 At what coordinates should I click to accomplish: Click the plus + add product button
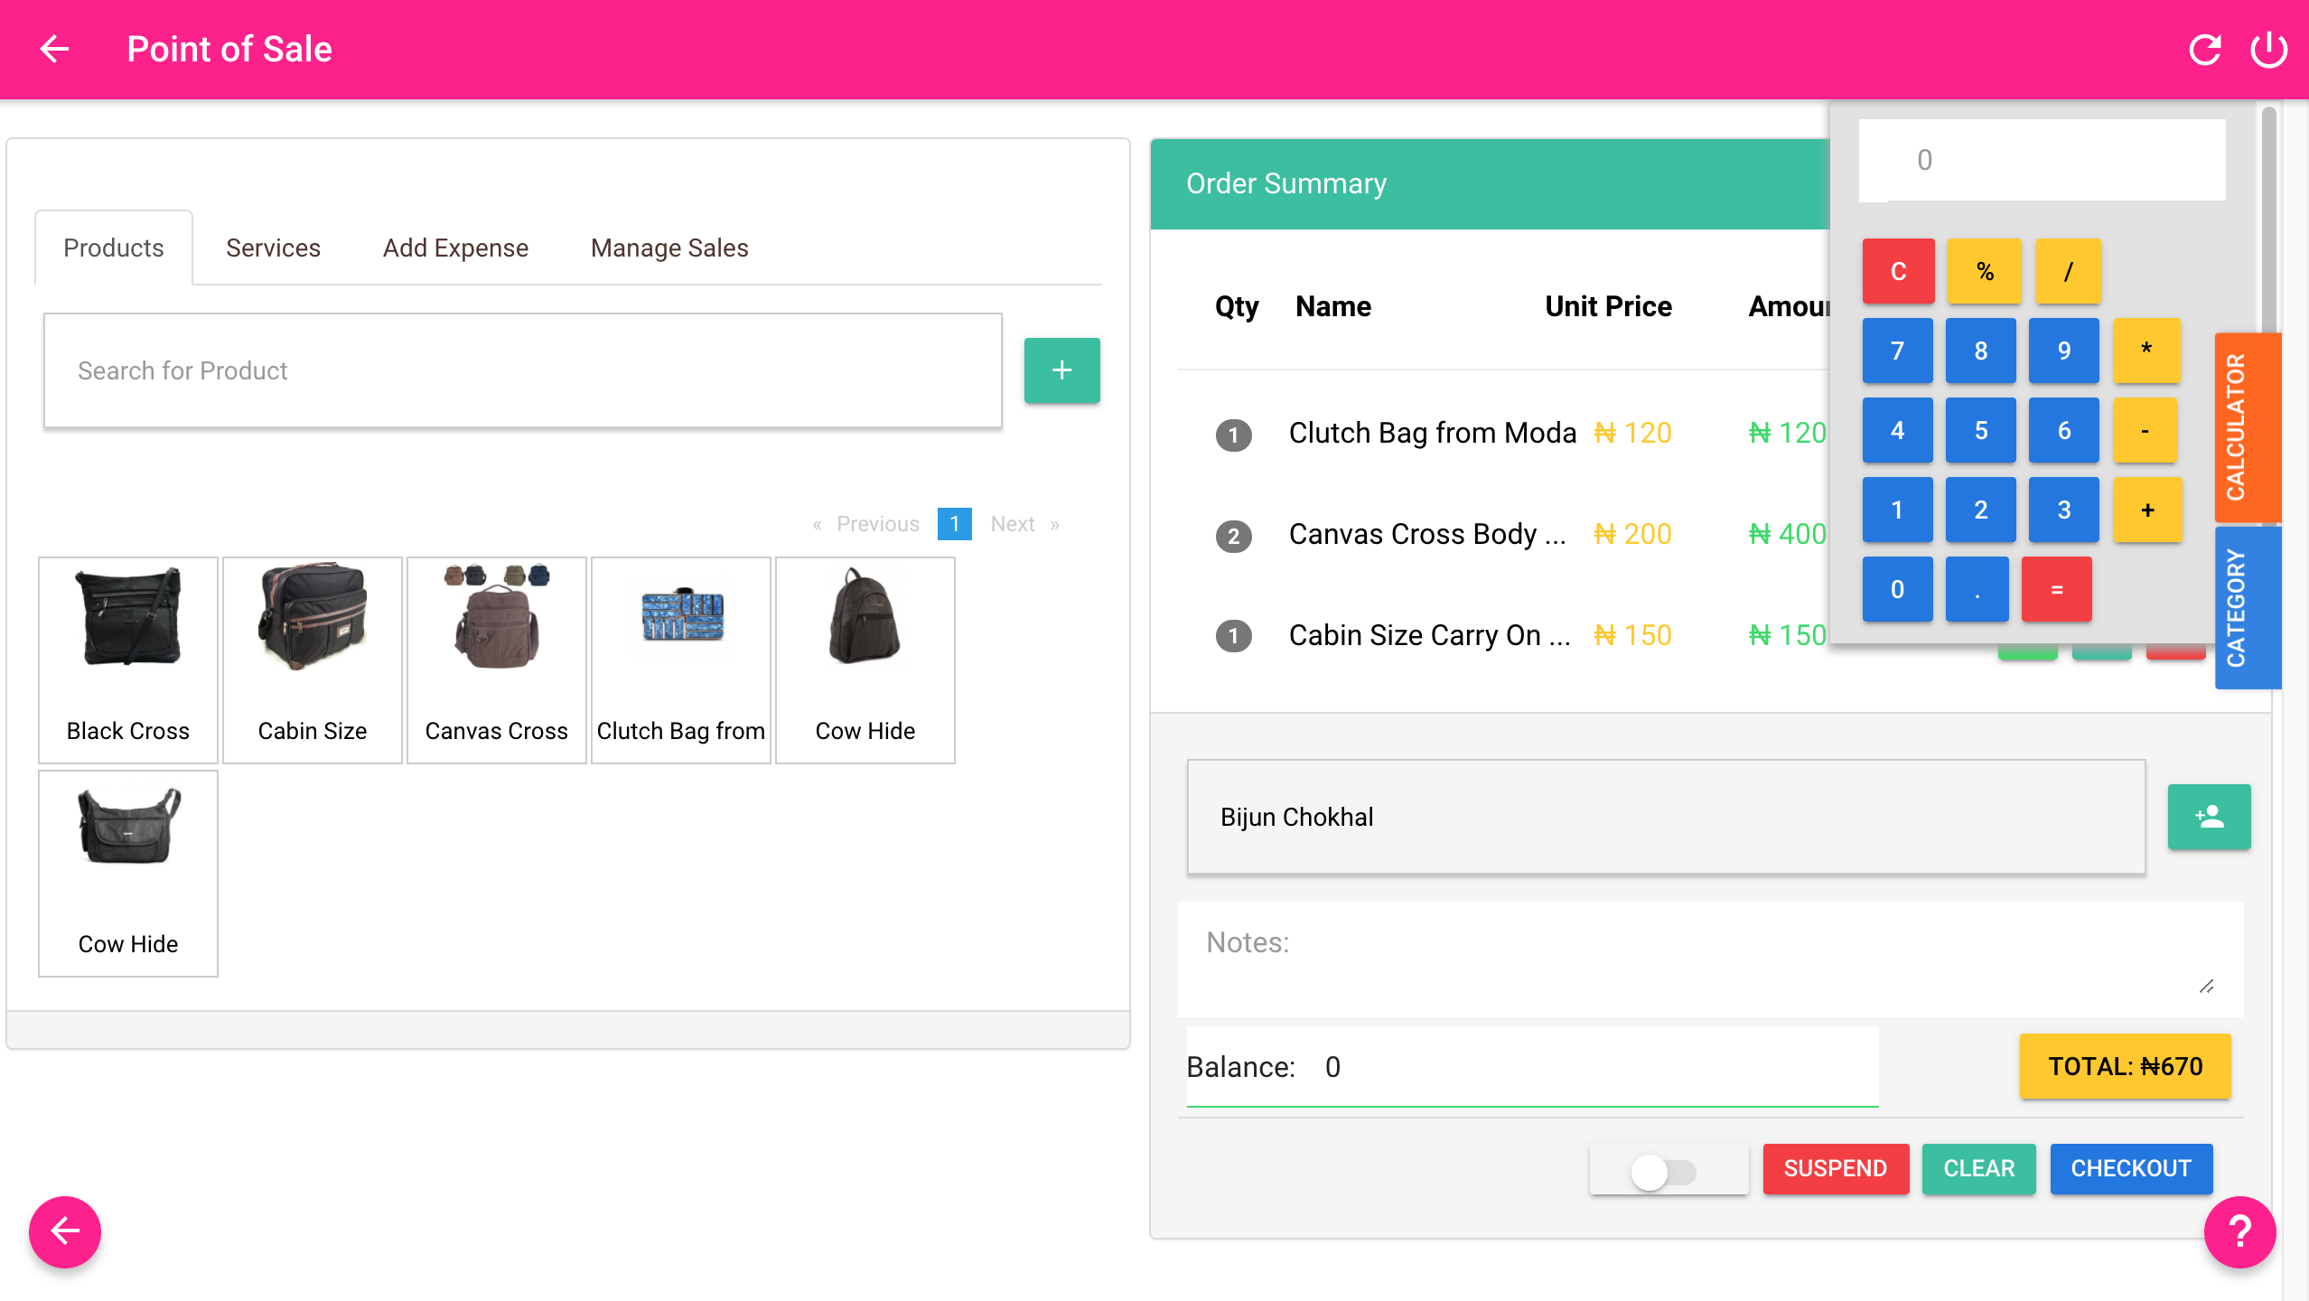click(x=1062, y=370)
